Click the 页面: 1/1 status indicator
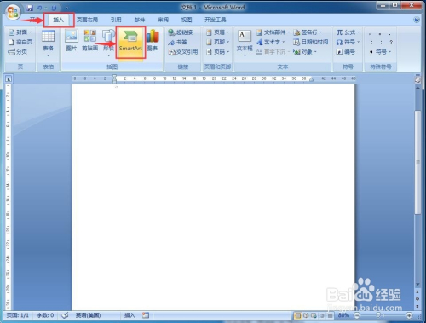This screenshot has height=323, width=426. tap(18, 315)
